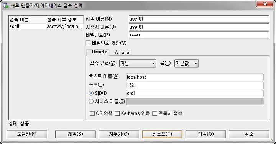Click the 상태: 성공 status text
The height and width of the screenshot is (144, 276).
[x=19, y=124]
